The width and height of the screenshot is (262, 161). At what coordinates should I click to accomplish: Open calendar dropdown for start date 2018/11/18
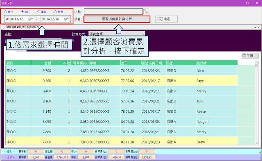click(31, 19)
